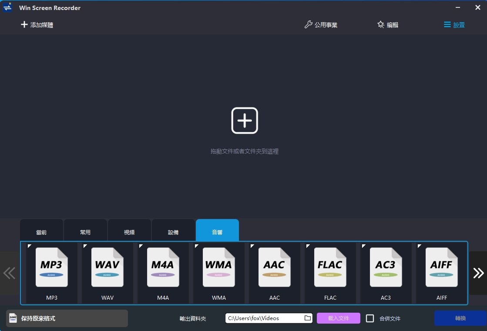The width and height of the screenshot is (487, 331).
Task: Show next formats with right double-chevron
Action: (478, 273)
